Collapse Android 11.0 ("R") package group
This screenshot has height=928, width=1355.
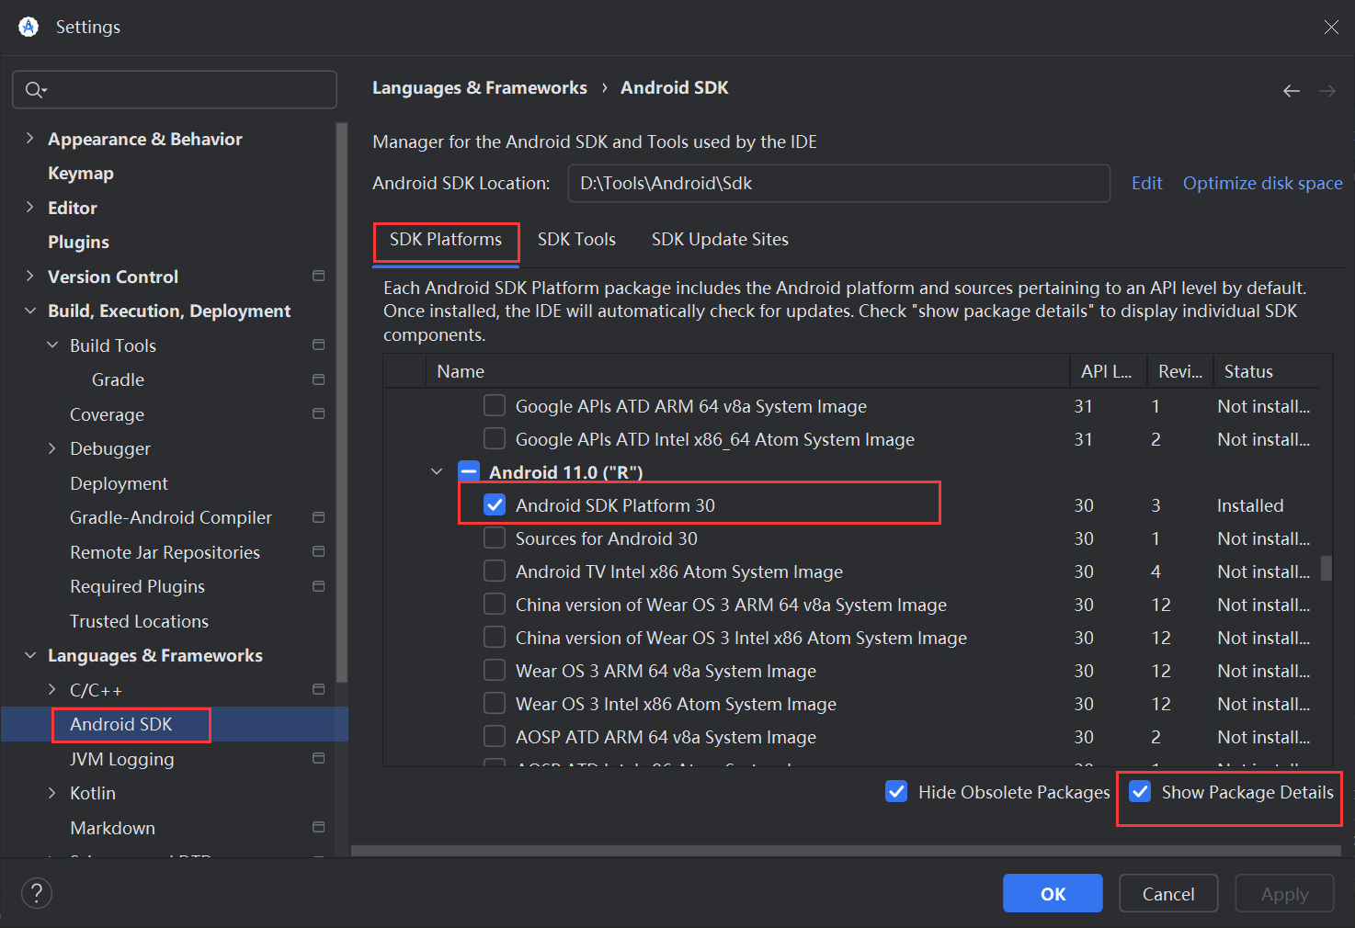[437, 471]
